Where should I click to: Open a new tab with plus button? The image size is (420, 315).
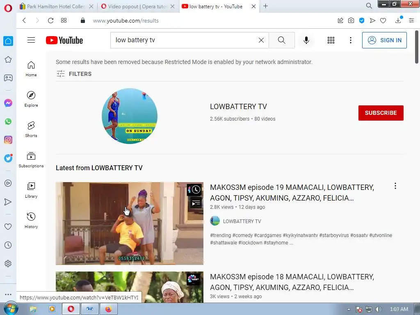[x=265, y=6]
